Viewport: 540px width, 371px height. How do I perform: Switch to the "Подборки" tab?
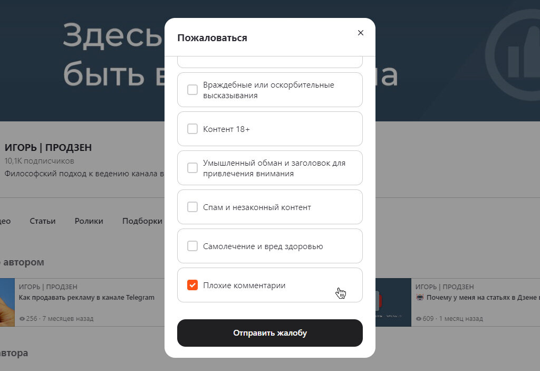pyautogui.click(x=141, y=221)
